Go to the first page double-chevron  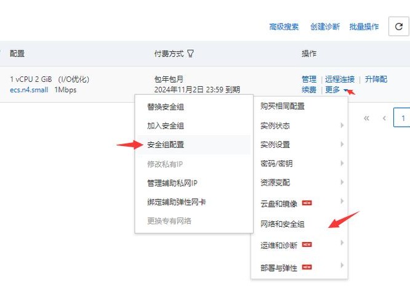click(366, 118)
